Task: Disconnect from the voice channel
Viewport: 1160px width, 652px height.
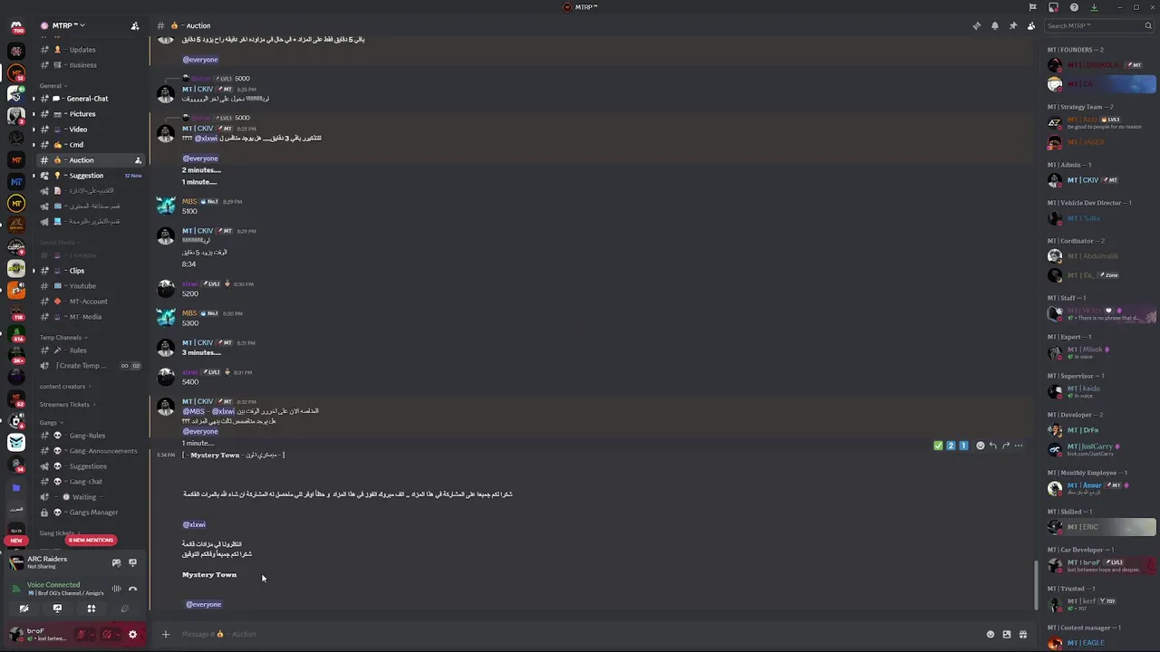Action: tap(132, 589)
